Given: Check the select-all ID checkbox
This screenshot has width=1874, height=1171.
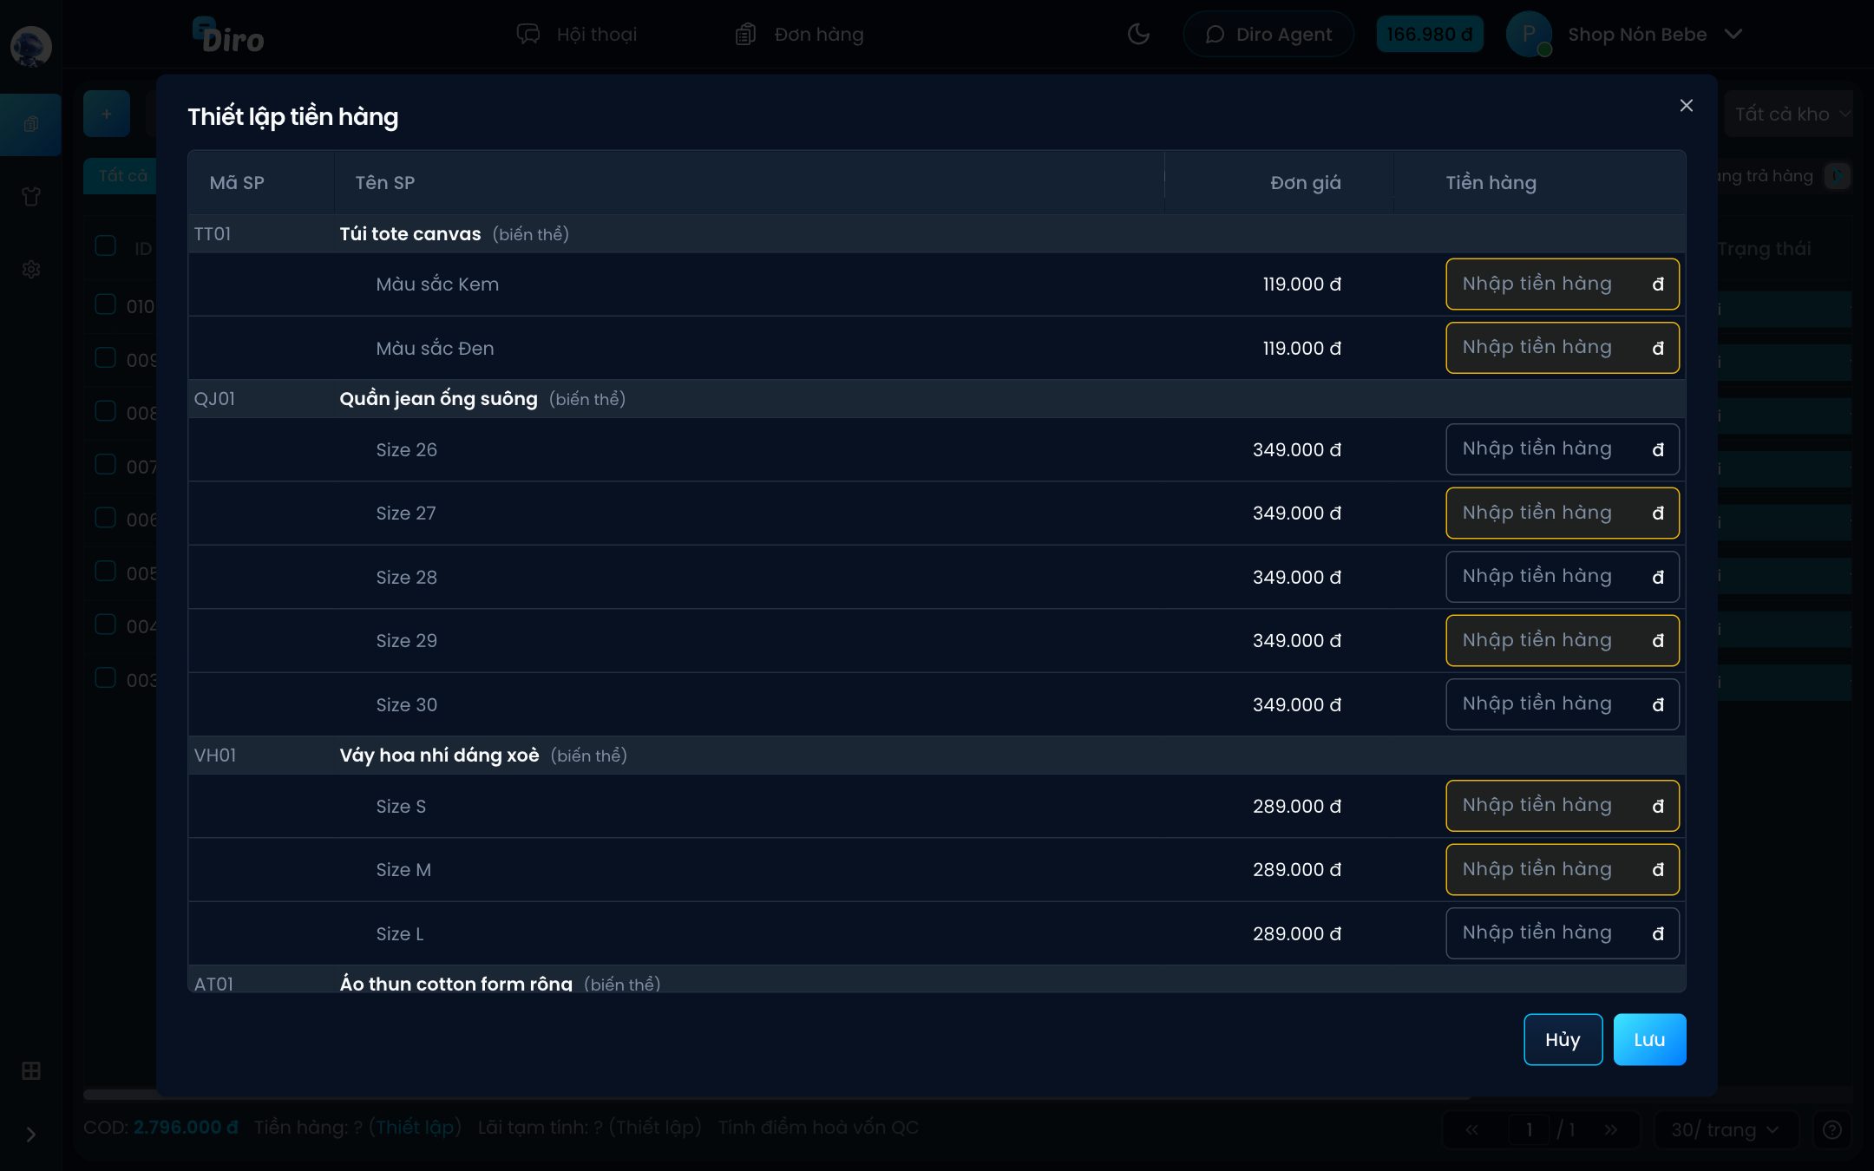Looking at the screenshot, I should (x=106, y=246).
